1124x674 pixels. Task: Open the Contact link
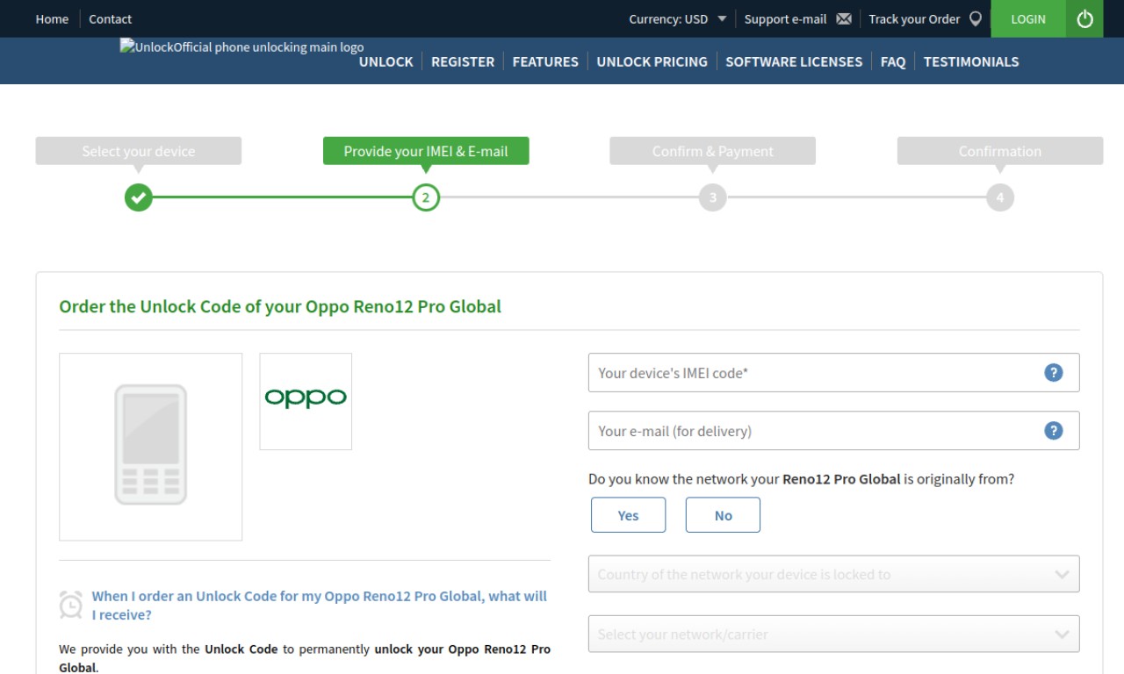pos(110,19)
